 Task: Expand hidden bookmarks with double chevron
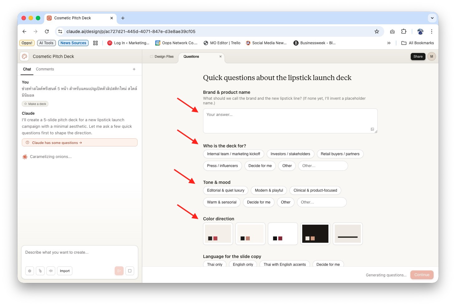pyautogui.click(x=389, y=43)
